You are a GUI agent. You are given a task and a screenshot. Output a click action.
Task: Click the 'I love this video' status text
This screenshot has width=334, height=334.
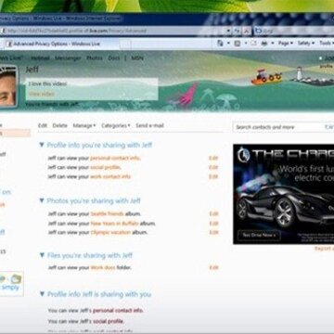point(47,83)
